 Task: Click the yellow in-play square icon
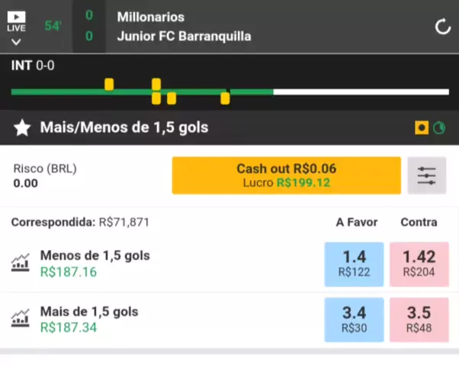(422, 127)
